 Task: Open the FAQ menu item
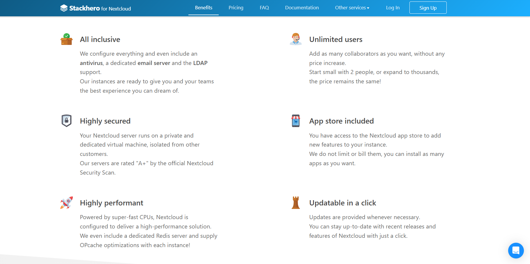pos(264,8)
